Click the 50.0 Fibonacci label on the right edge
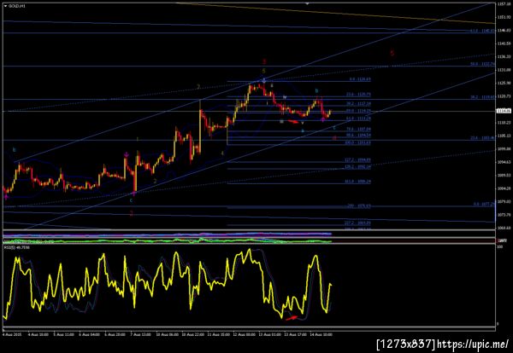 482,64
